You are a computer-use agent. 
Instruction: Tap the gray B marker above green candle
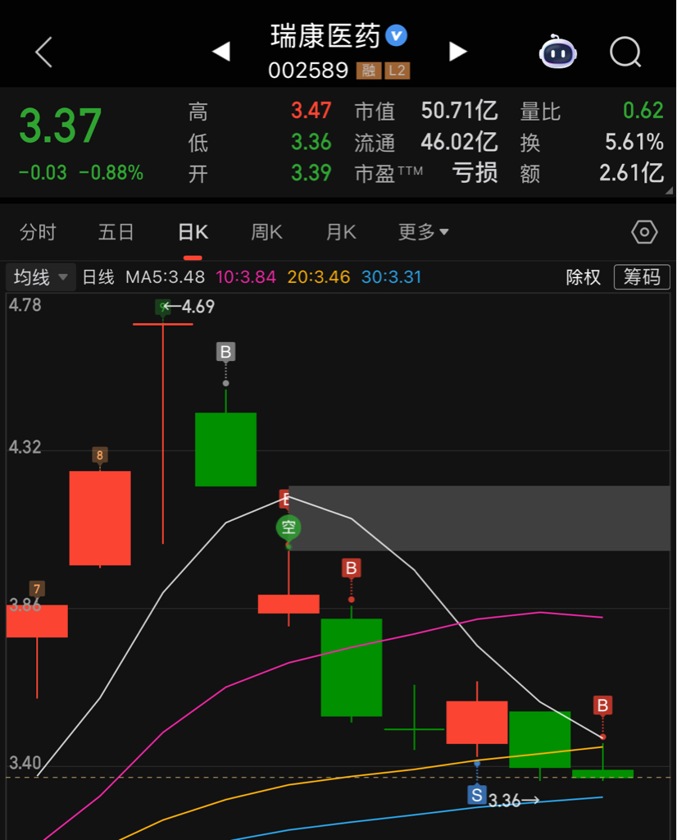click(x=226, y=352)
